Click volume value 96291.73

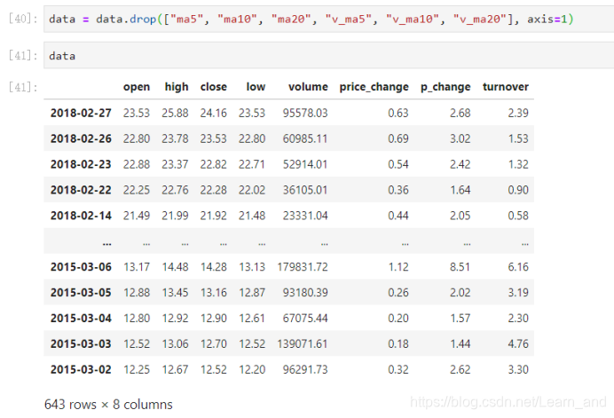click(305, 370)
